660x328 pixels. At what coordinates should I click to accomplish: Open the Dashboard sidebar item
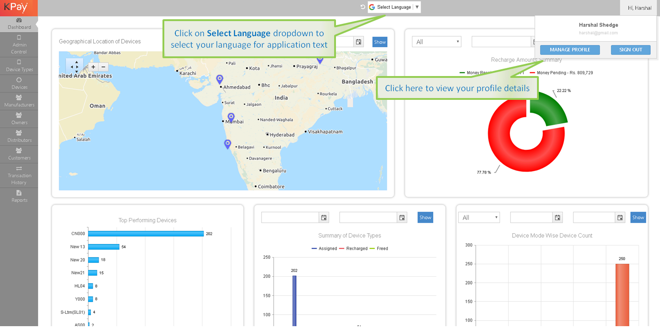(19, 23)
